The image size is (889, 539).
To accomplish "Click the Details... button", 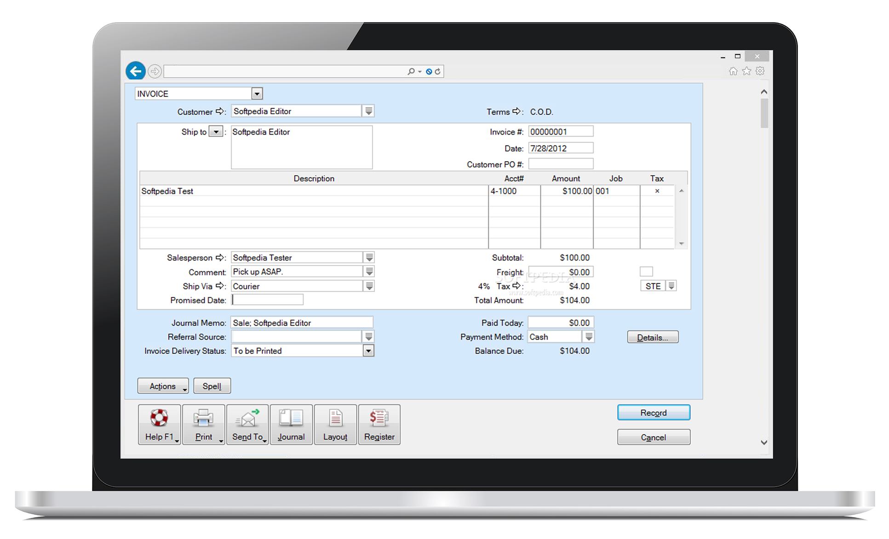I will click(x=652, y=337).
